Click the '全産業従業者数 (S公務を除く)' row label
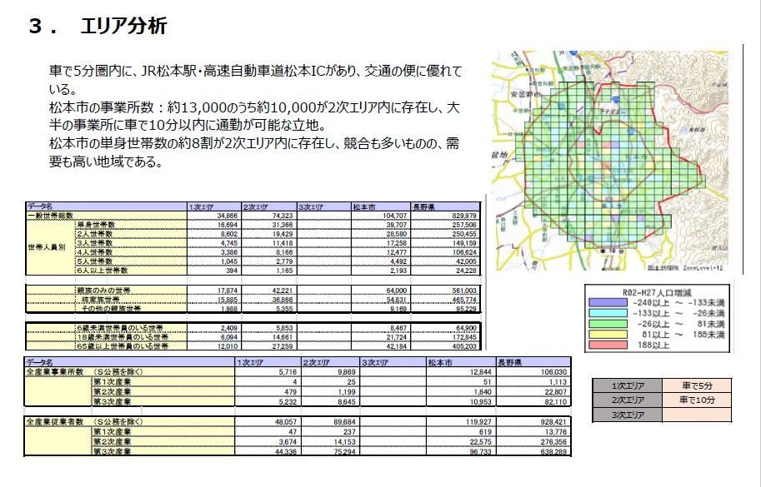 [84, 421]
